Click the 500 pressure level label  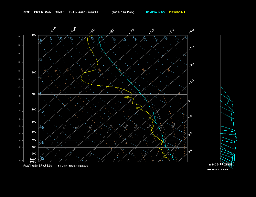click(x=34, y=122)
